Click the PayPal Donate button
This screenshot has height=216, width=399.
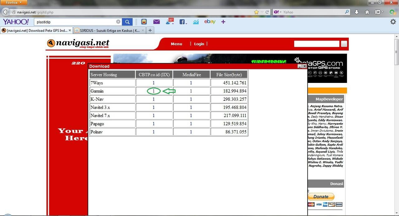tap(321, 197)
